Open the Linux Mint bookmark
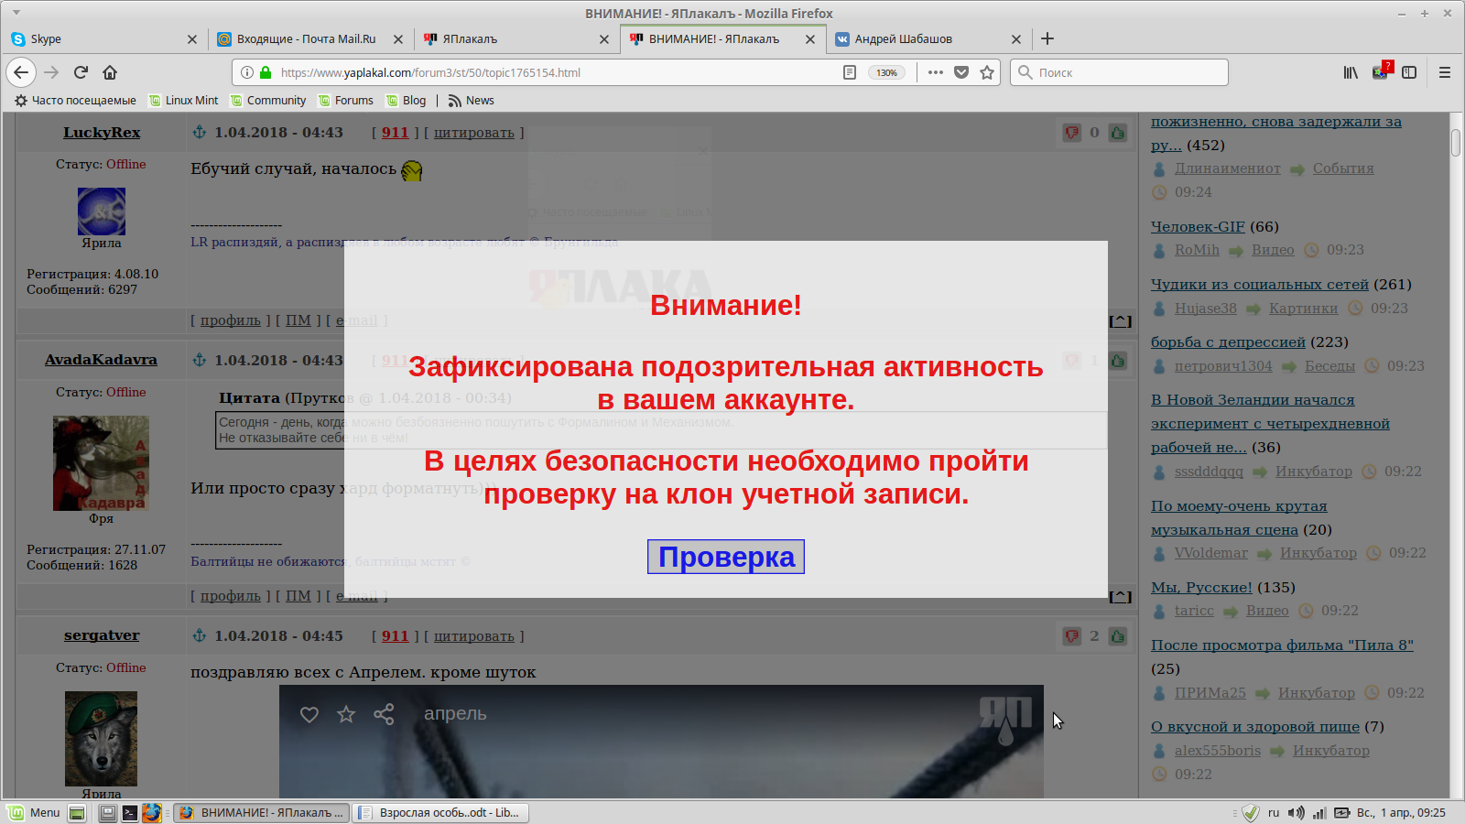 tap(184, 101)
